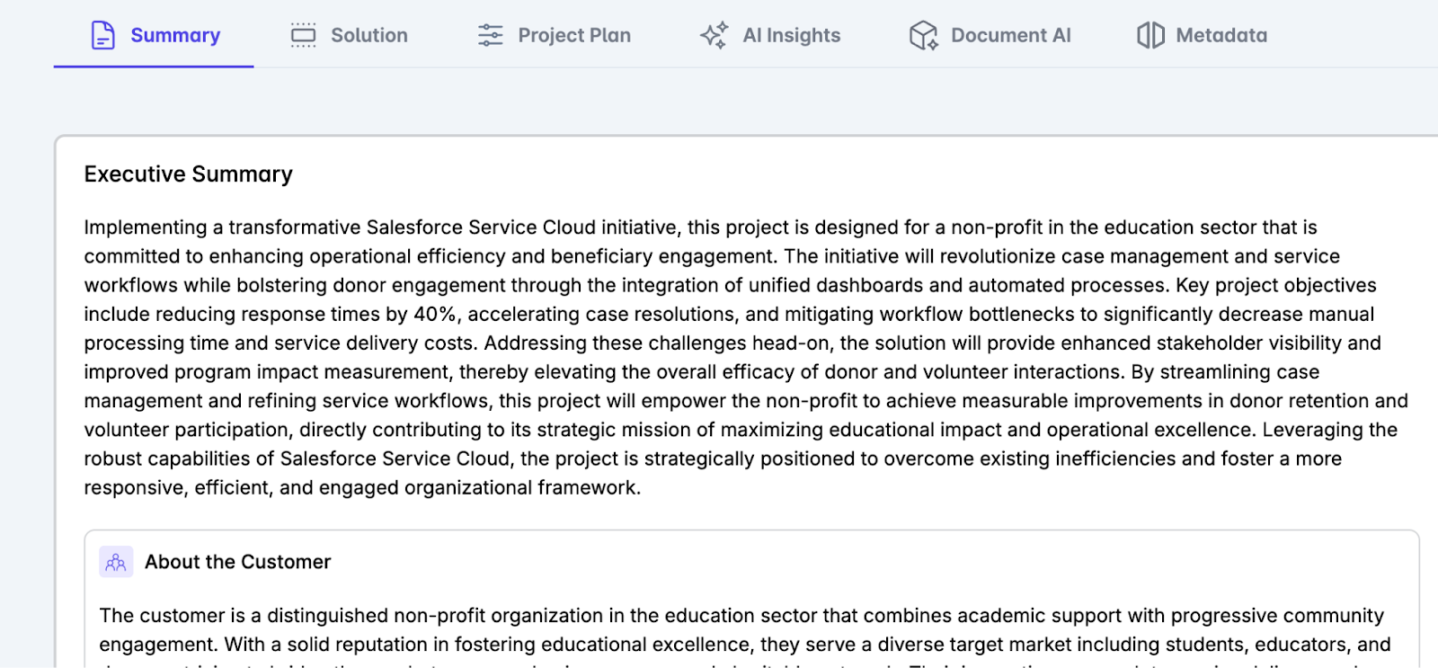Click the About the Customer people icon
The image size is (1438, 668).
[116, 562]
